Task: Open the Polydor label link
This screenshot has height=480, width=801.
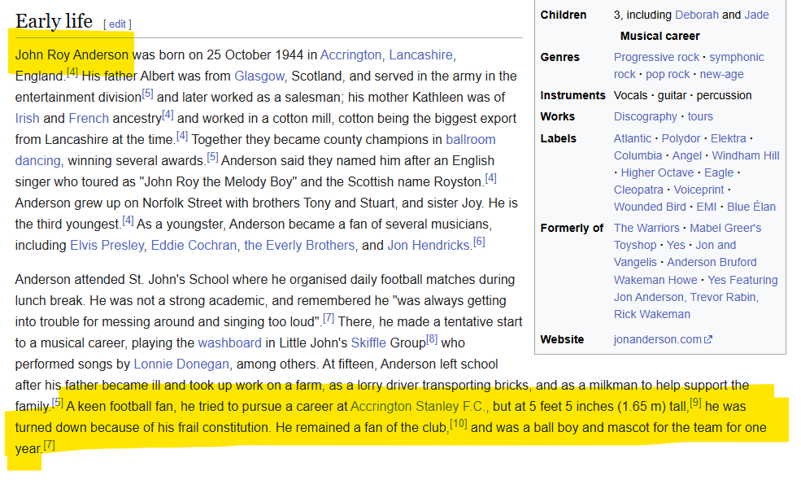Action: (x=681, y=138)
